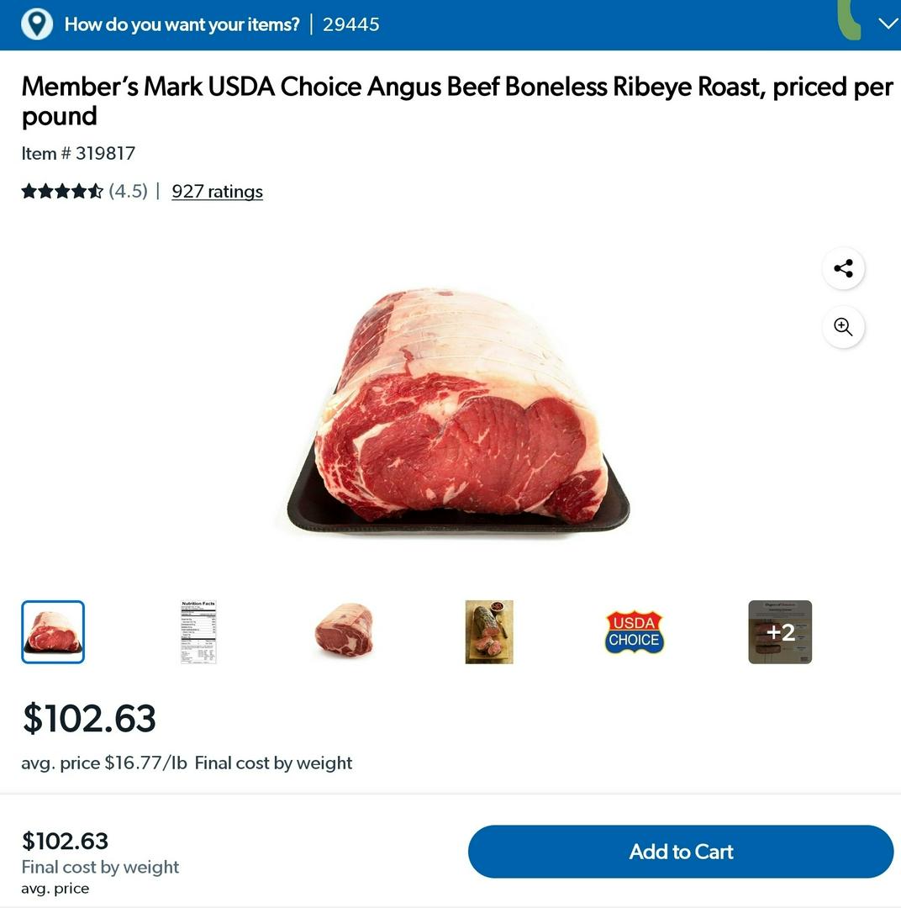Click the avg. price $16.77/lb text
This screenshot has height=908, width=901.
(104, 763)
